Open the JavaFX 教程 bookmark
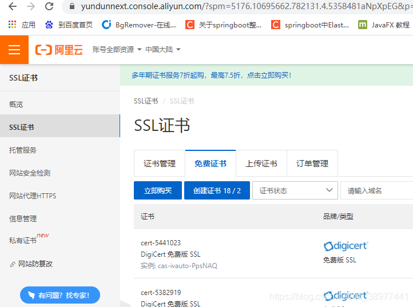This screenshot has width=413, height=307. [x=384, y=25]
